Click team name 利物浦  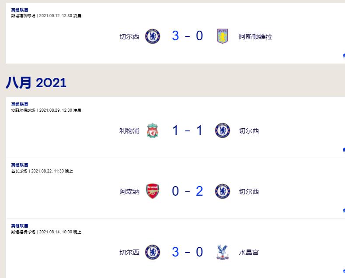129,130
